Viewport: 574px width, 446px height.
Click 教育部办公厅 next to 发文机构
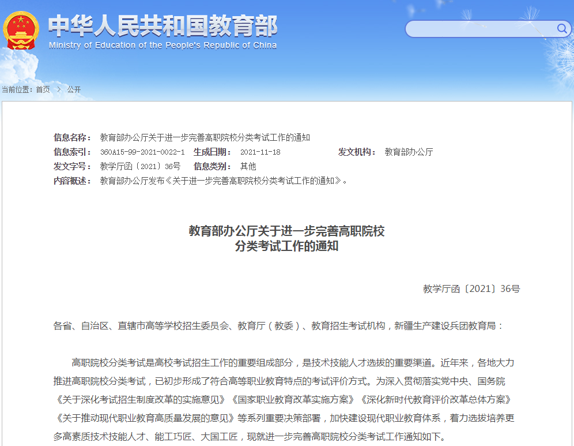(x=409, y=152)
